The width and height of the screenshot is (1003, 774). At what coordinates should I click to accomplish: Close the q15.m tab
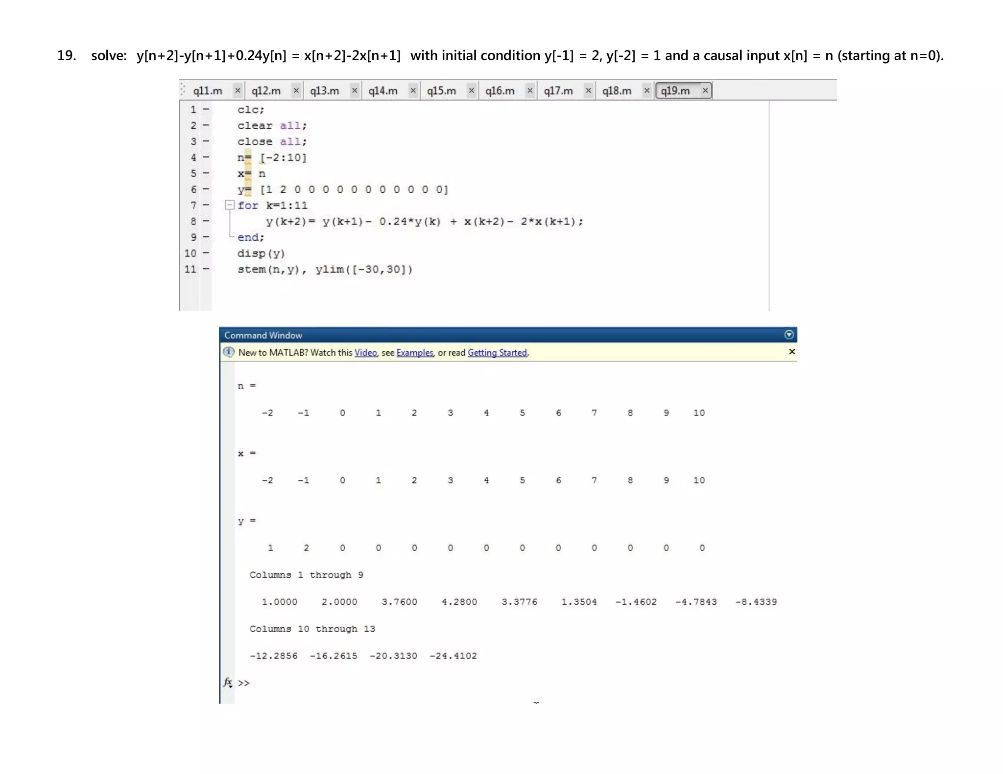click(x=471, y=91)
